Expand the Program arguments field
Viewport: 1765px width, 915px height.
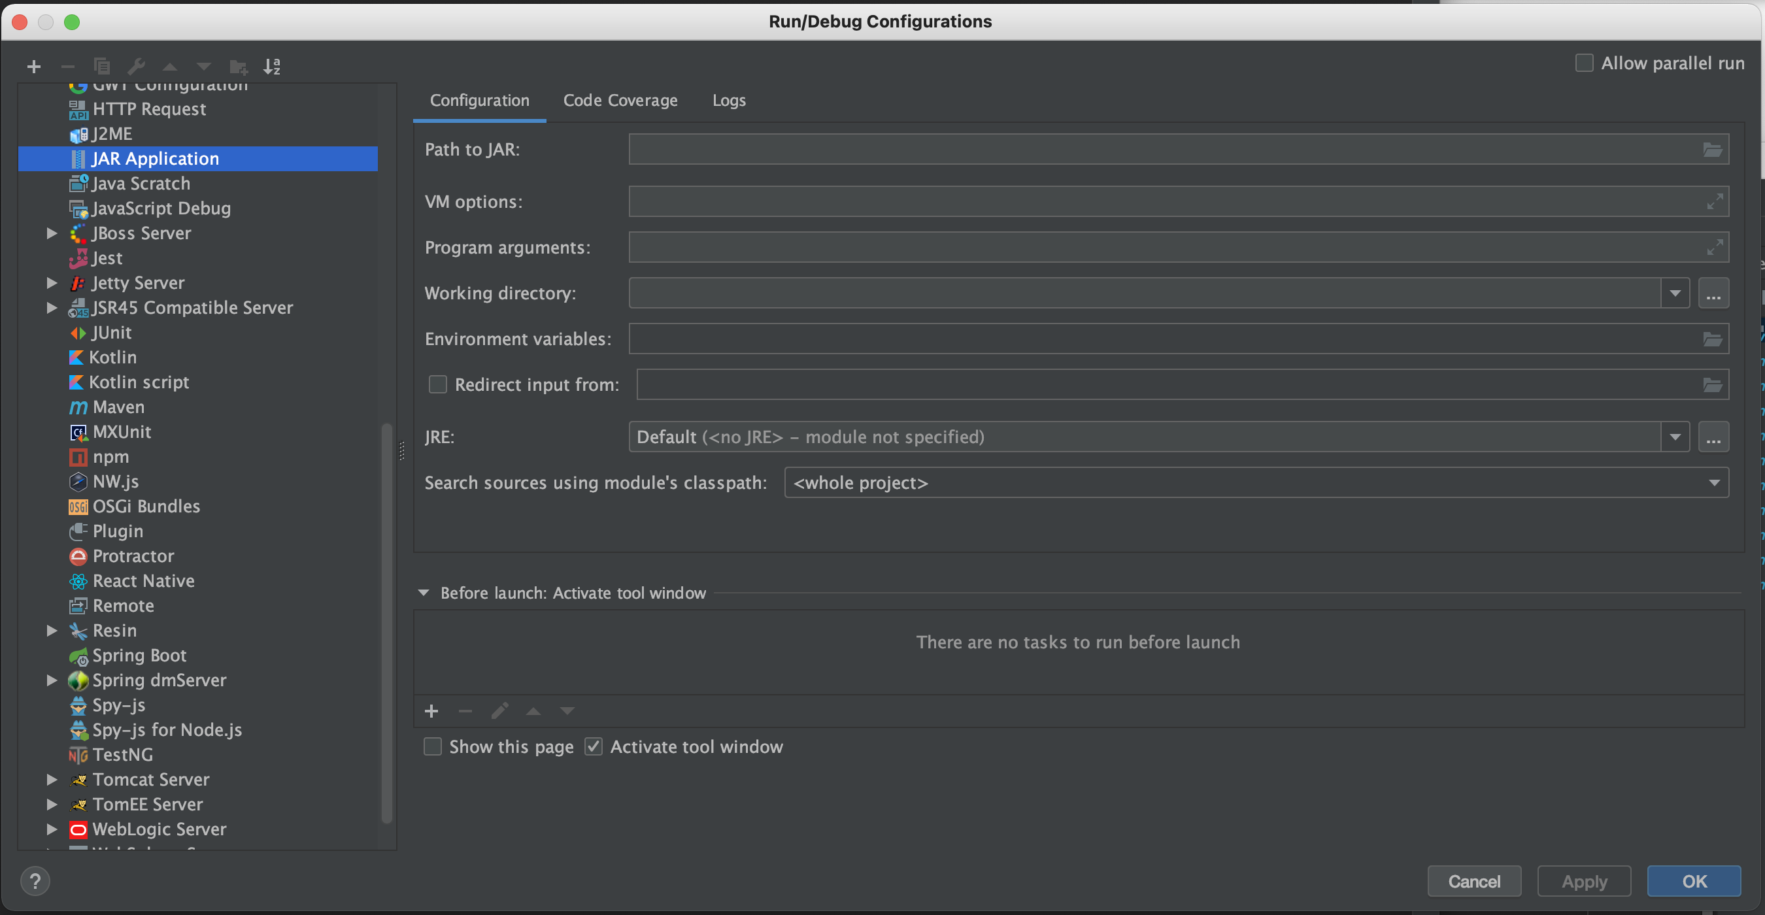1714,247
